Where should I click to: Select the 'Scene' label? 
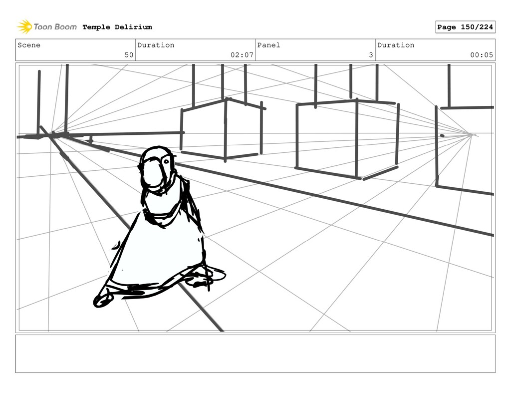coord(29,45)
